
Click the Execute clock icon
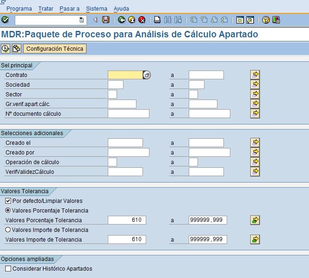pyautogui.click(x=5, y=48)
